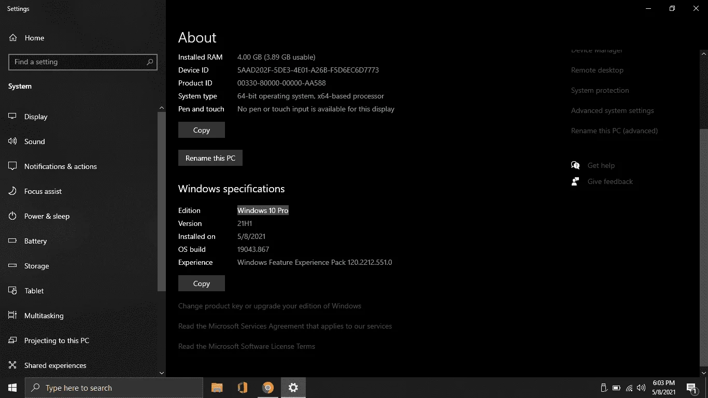Open the Remote desktop related link
Viewport: 708px width, 398px height.
point(597,70)
